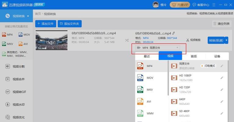Edit the SD 480P preset with pencil
234x122 pixels.
[222, 113]
